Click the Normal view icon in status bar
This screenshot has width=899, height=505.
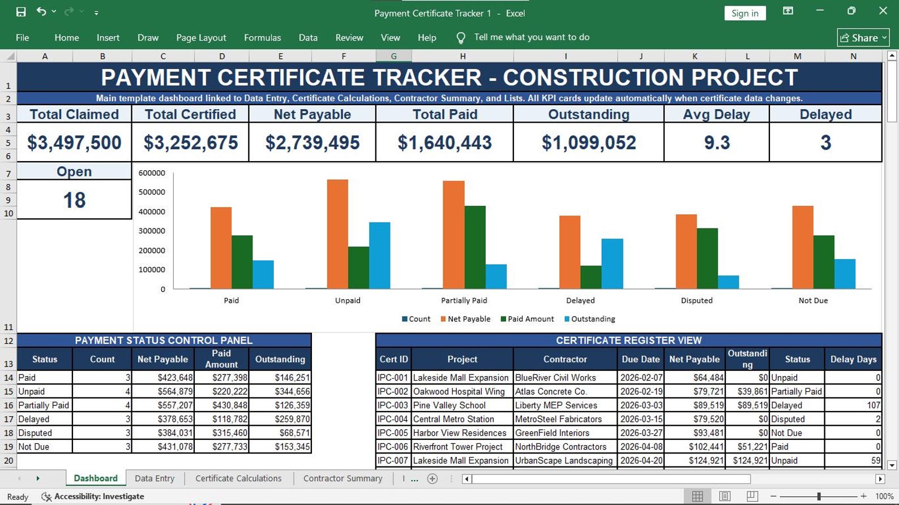coord(697,496)
